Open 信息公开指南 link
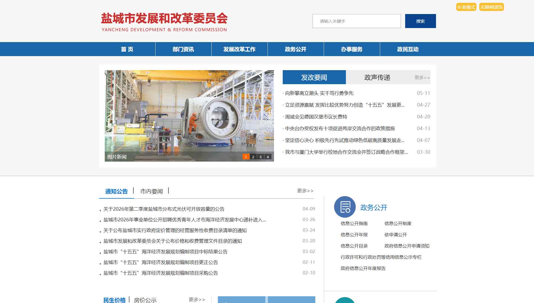Screen dimensions: 534x303 pos(354,223)
